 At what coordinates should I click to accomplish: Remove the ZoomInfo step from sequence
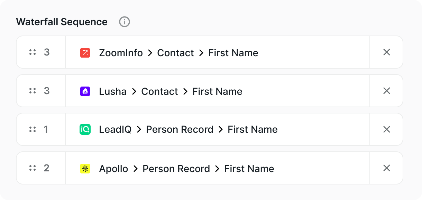(x=387, y=52)
